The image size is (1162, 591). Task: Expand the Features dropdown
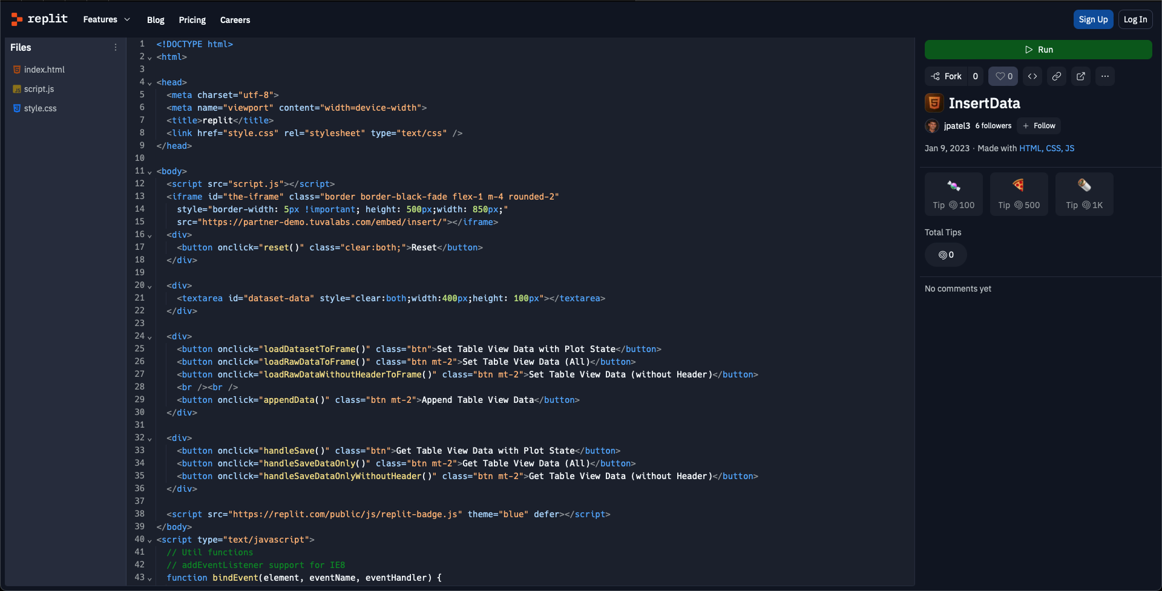pos(107,19)
